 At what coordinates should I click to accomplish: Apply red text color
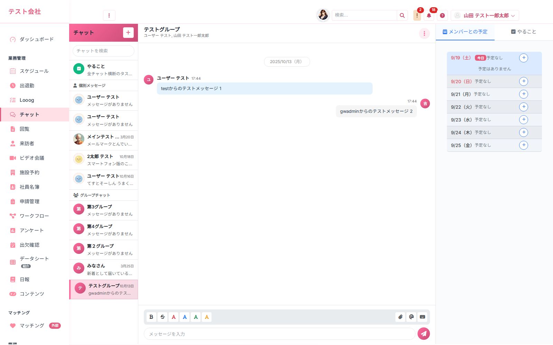(x=174, y=317)
